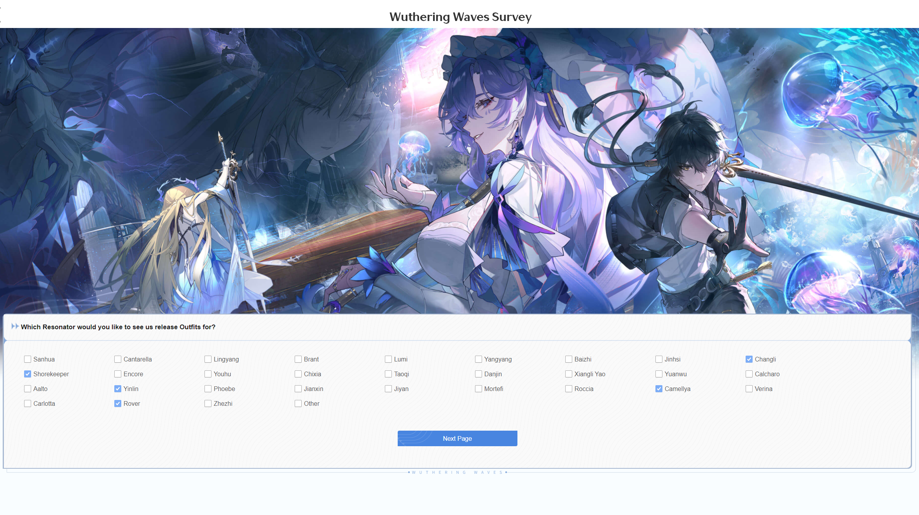This screenshot has height=515, width=919.
Task: Select the Yuanwu checkbox
Action: [659, 374]
